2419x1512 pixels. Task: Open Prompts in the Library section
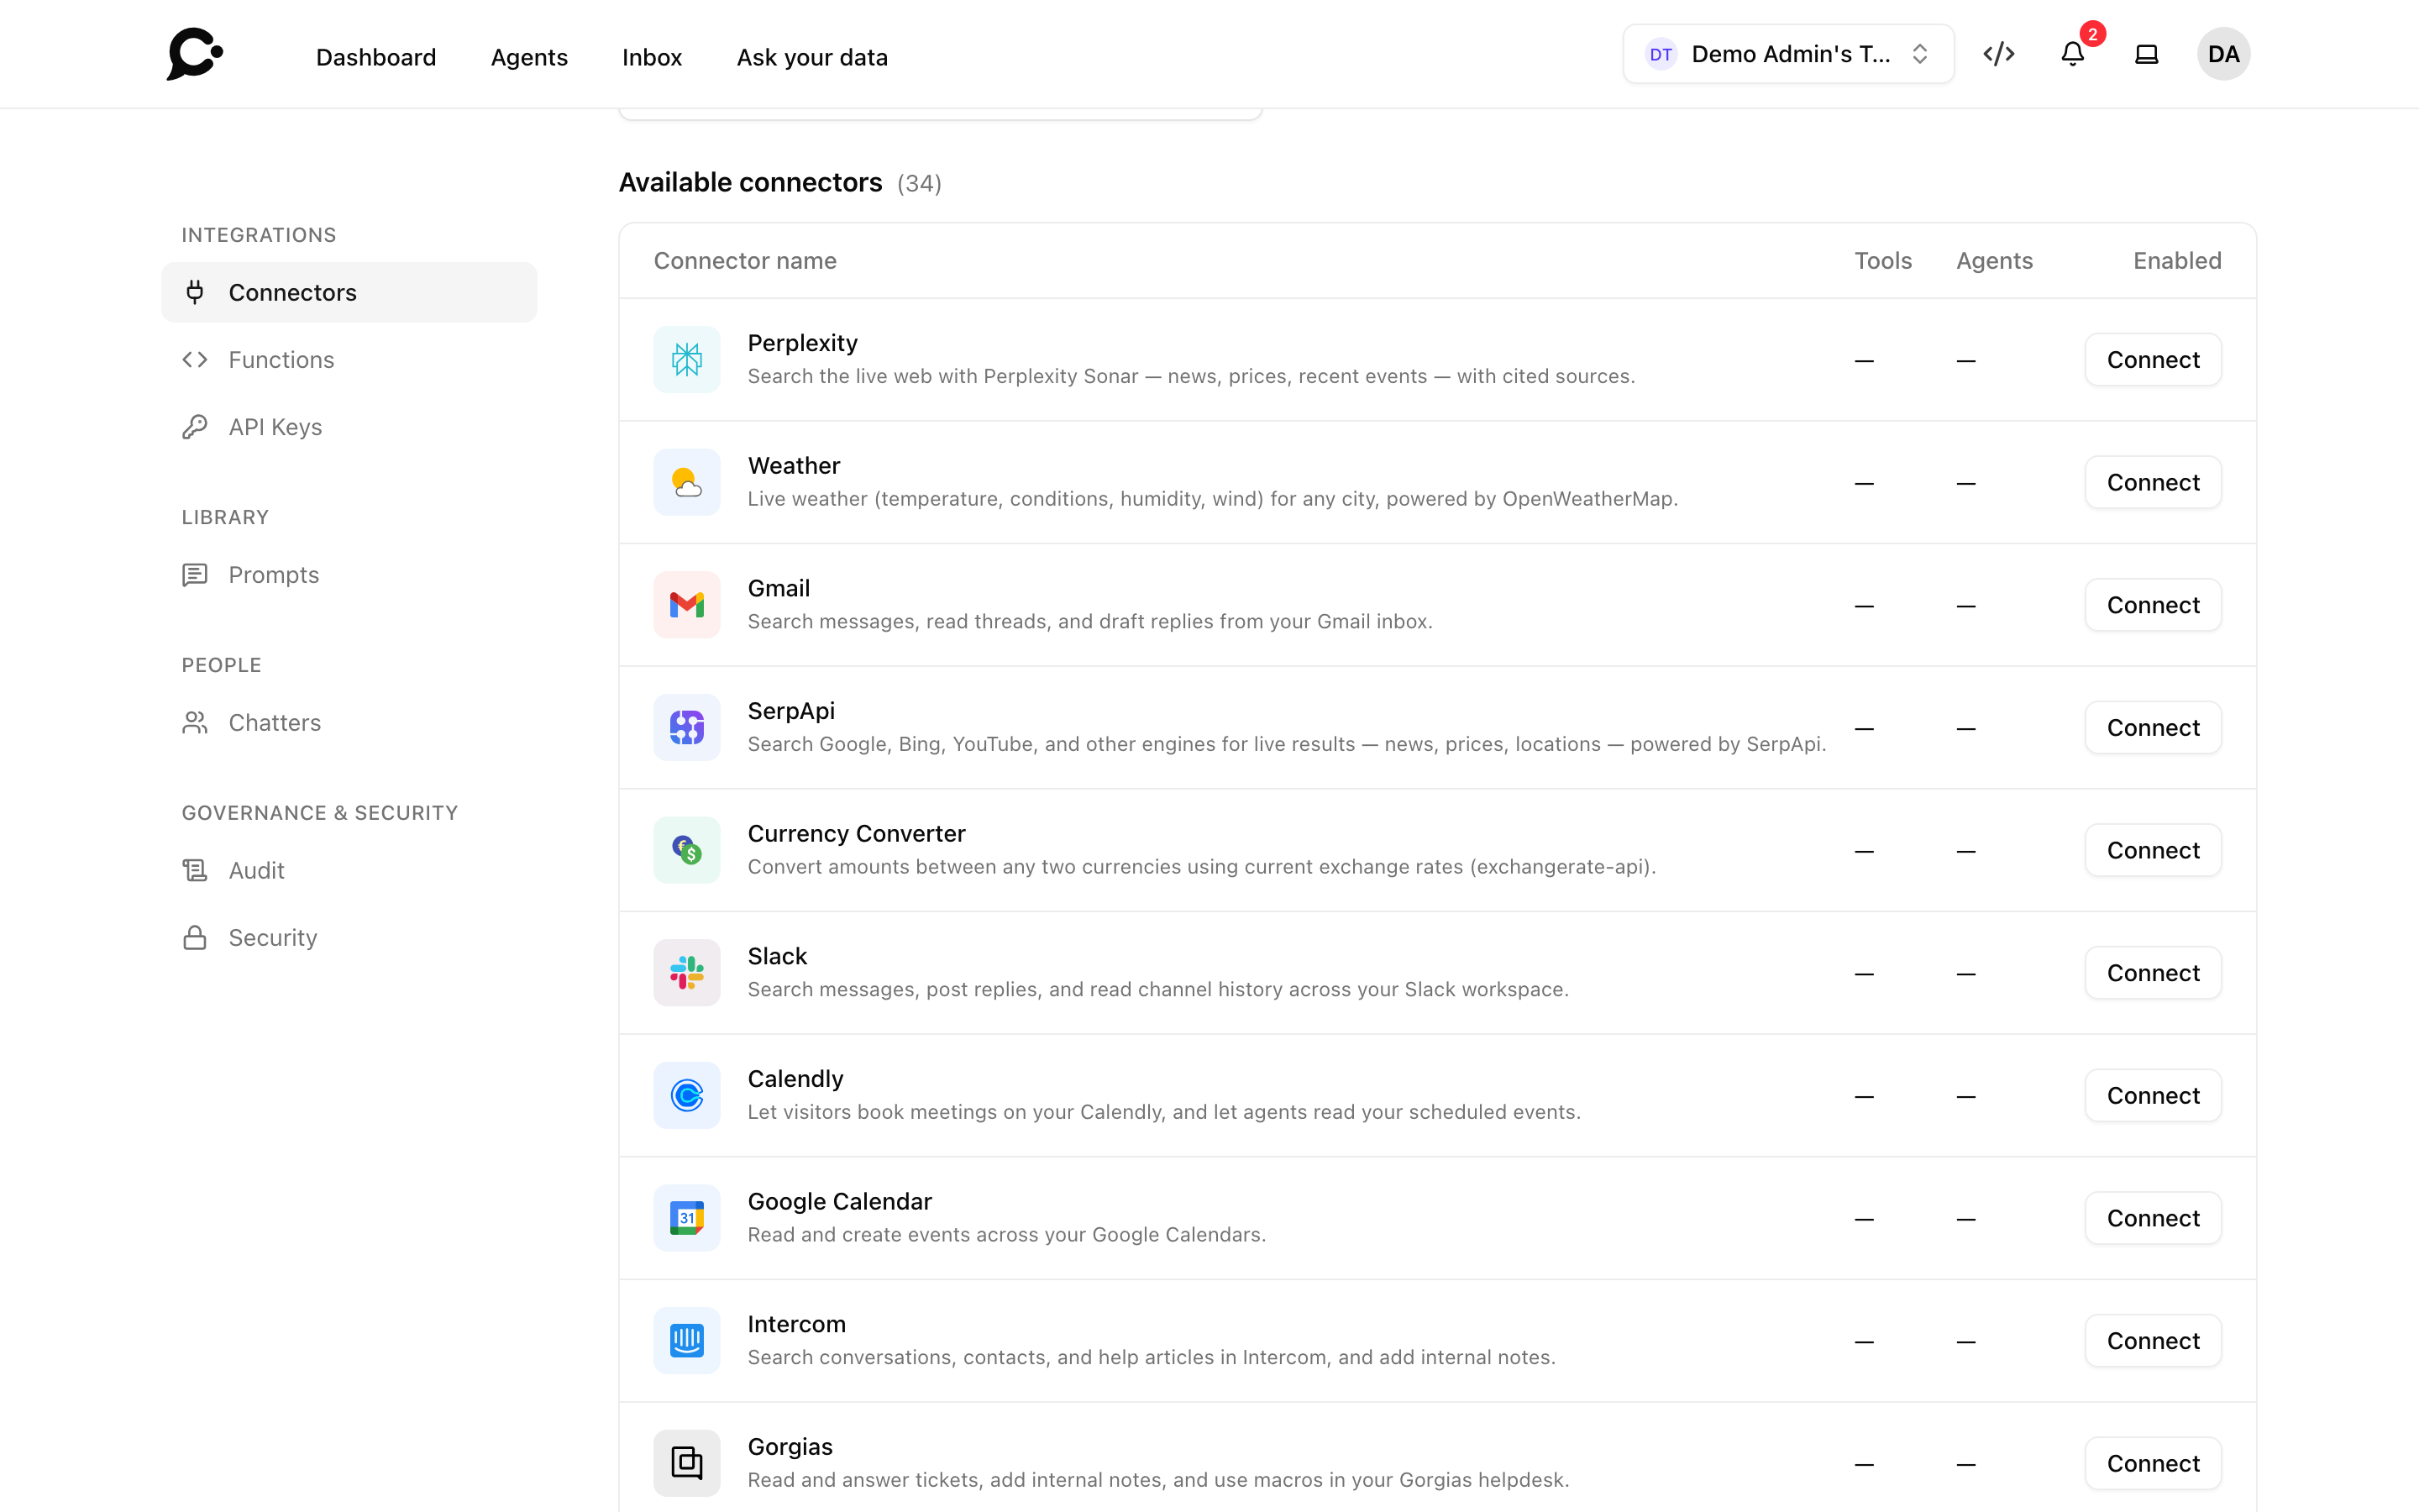349,575
